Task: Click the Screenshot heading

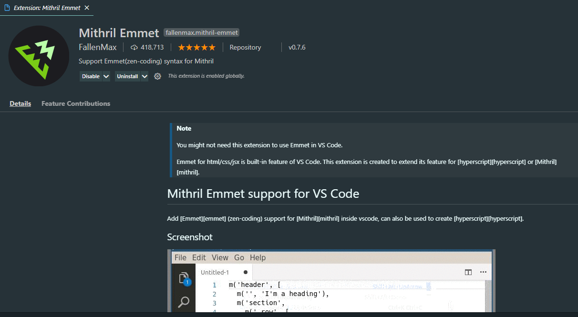Action: (190, 237)
